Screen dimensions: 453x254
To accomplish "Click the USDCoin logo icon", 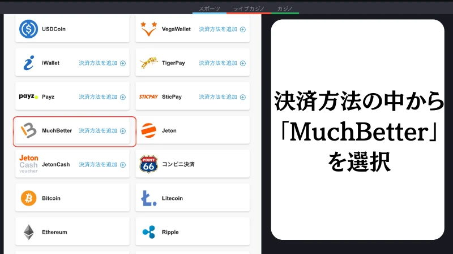I will point(28,29).
